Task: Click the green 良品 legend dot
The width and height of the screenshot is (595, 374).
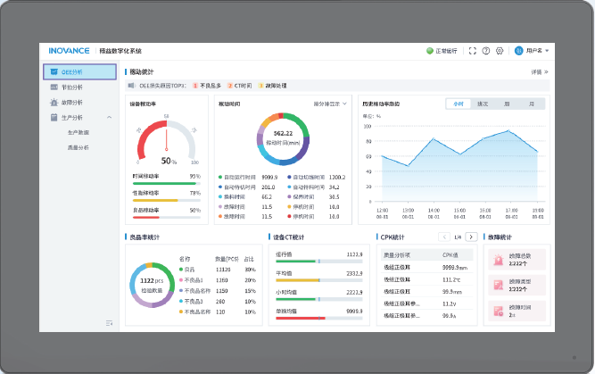Action: [181, 270]
